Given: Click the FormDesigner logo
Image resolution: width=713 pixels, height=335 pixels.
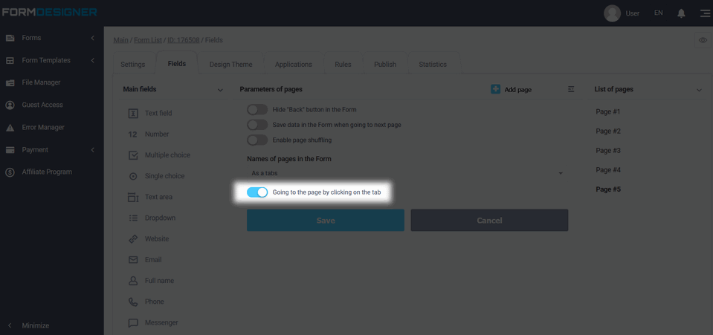Looking at the screenshot, I should coord(49,13).
